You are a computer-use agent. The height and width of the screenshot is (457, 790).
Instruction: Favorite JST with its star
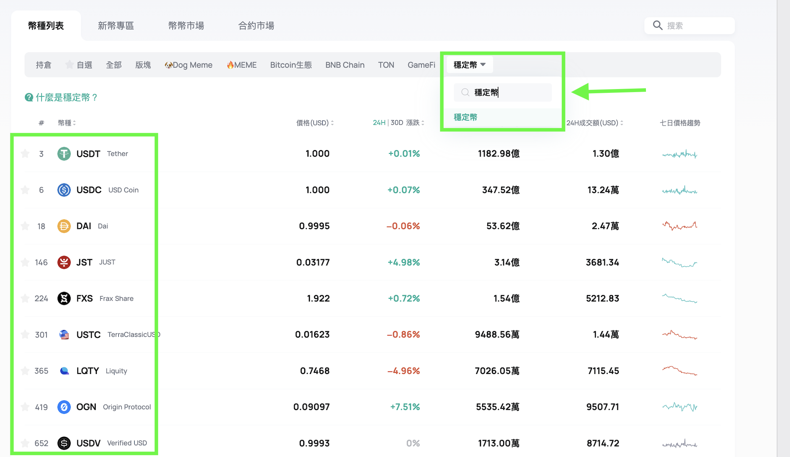click(25, 262)
